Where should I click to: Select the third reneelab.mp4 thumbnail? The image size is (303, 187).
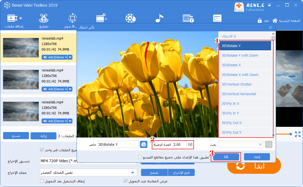point(21,111)
